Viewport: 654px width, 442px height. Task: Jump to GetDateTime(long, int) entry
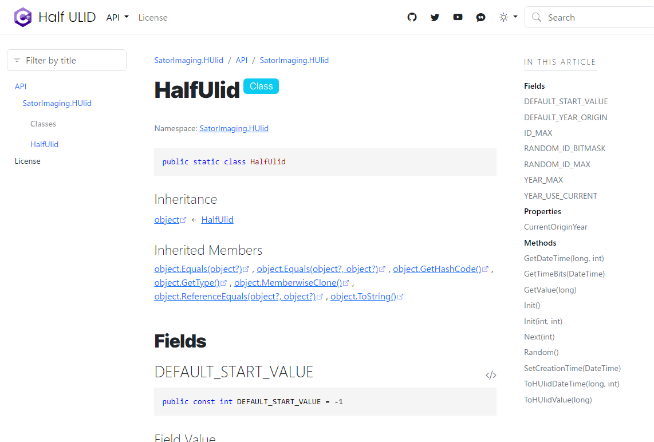click(564, 259)
